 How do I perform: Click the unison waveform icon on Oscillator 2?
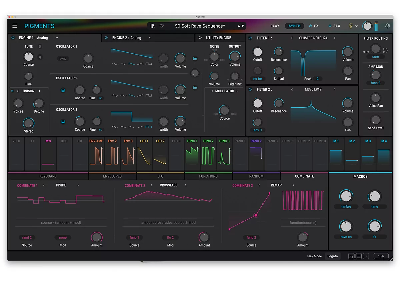coord(63,90)
